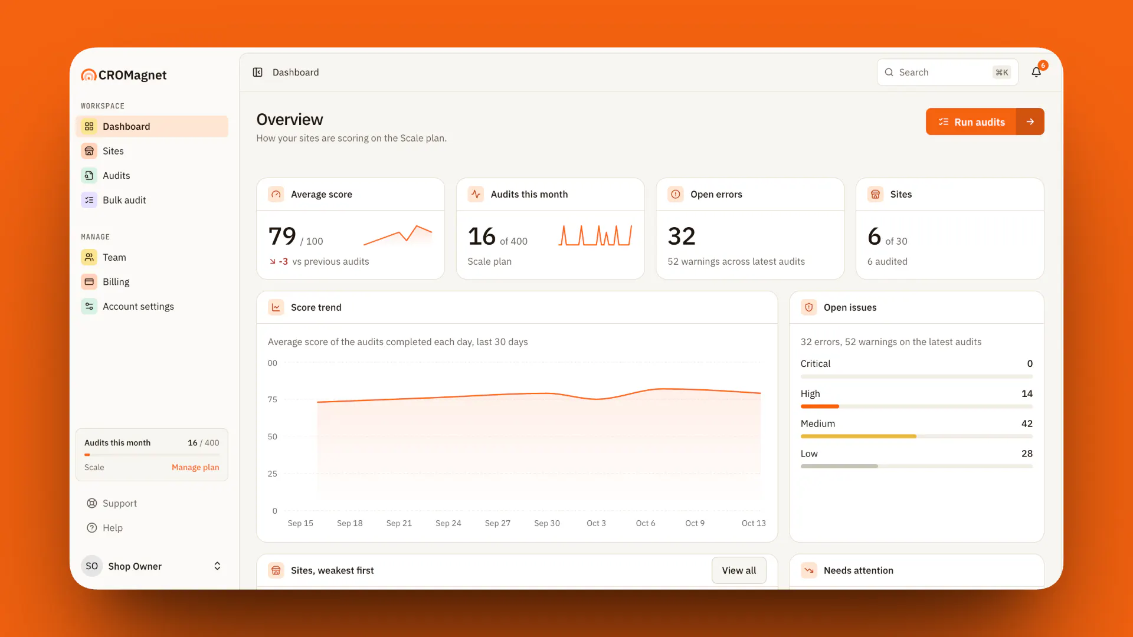This screenshot has height=637, width=1133.
Task: Click the Run audits button
Action: [x=971, y=122]
